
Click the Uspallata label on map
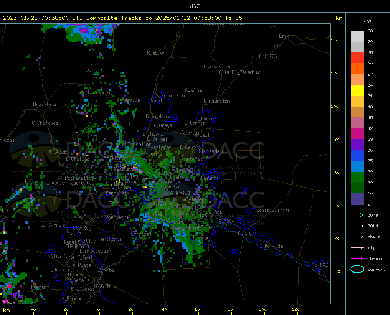(45, 104)
